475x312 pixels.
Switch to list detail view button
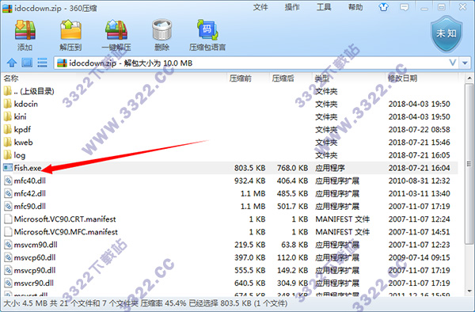point(42,63)
